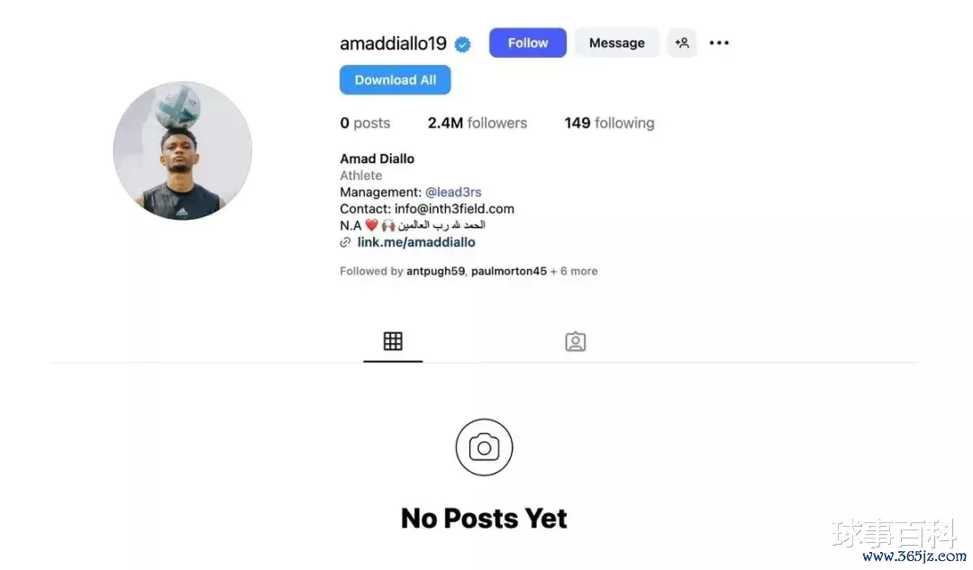Open the three-dot options menu

click(719, 43)
